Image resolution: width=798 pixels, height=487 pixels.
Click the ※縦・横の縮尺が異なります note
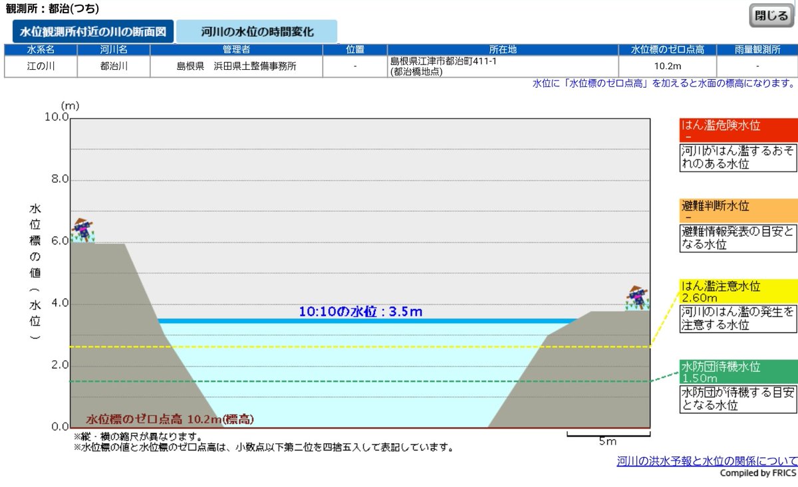(x=138, y=437)
